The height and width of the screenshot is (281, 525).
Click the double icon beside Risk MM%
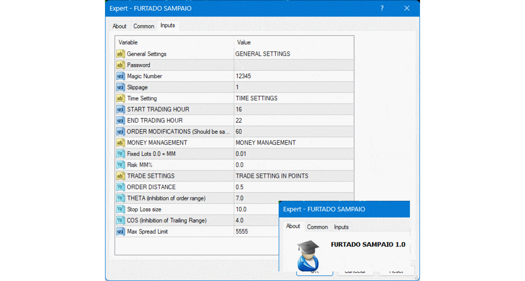(120, 165)
